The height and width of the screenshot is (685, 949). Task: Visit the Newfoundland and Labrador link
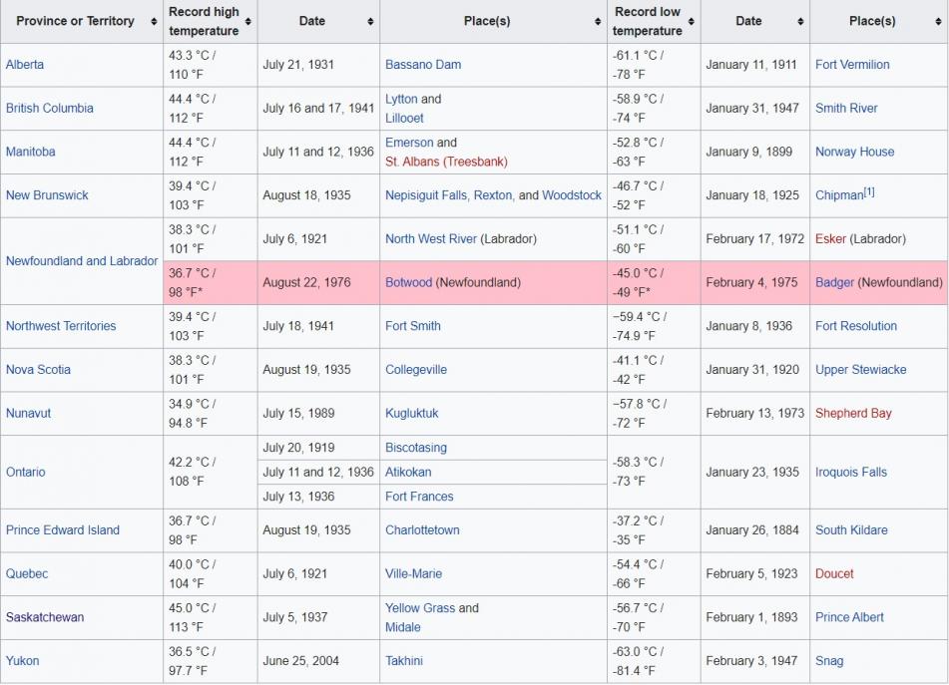coord(82,261)
